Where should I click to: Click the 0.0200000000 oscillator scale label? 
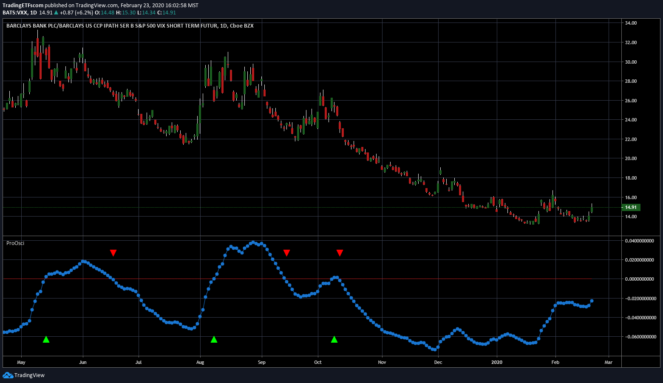640,260
